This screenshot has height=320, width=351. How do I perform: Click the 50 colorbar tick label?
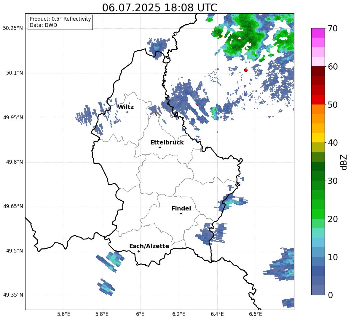pos(333,104)
